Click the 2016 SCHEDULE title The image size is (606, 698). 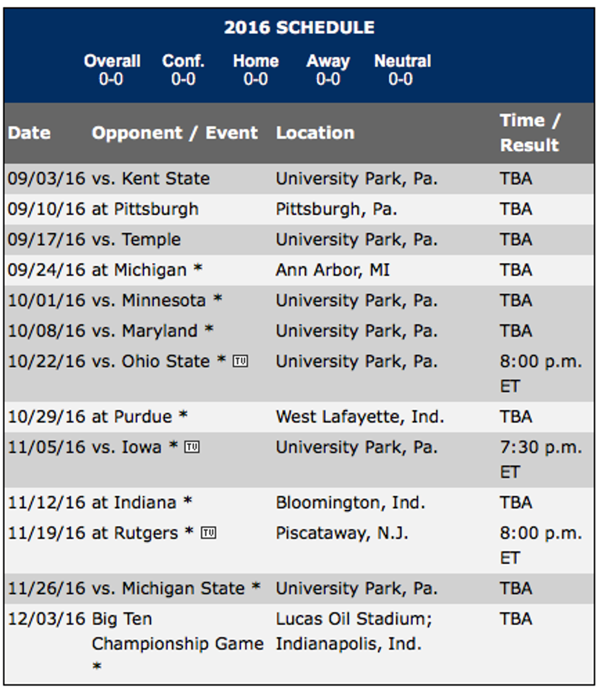pos(299,28)
